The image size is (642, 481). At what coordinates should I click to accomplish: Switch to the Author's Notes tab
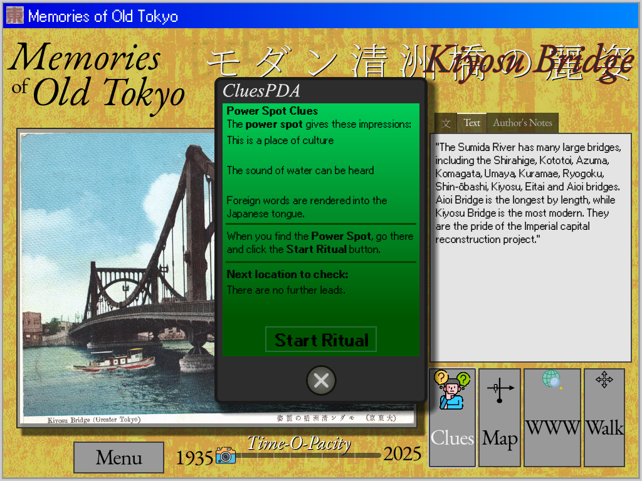(522, 123)
